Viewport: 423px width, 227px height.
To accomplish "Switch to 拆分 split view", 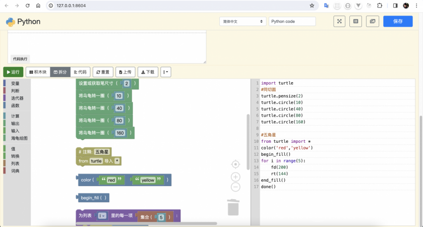I will pos(60,72).
